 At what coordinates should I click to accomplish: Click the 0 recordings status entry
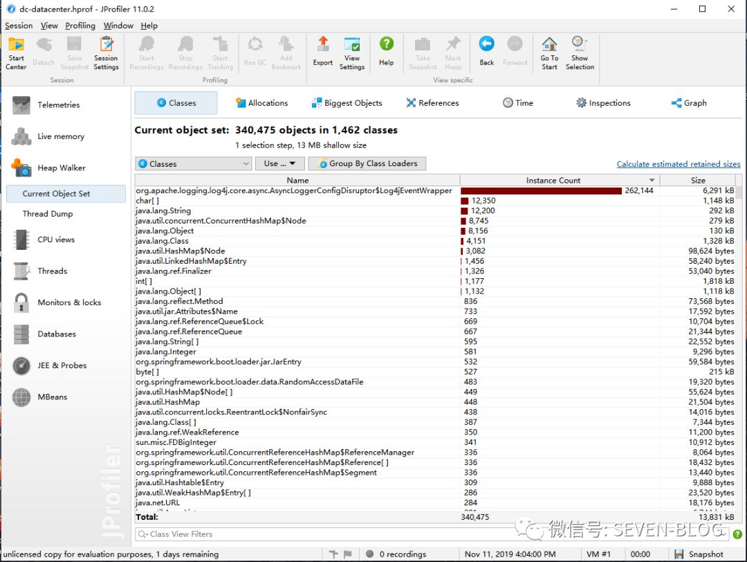tap(396, 554)
